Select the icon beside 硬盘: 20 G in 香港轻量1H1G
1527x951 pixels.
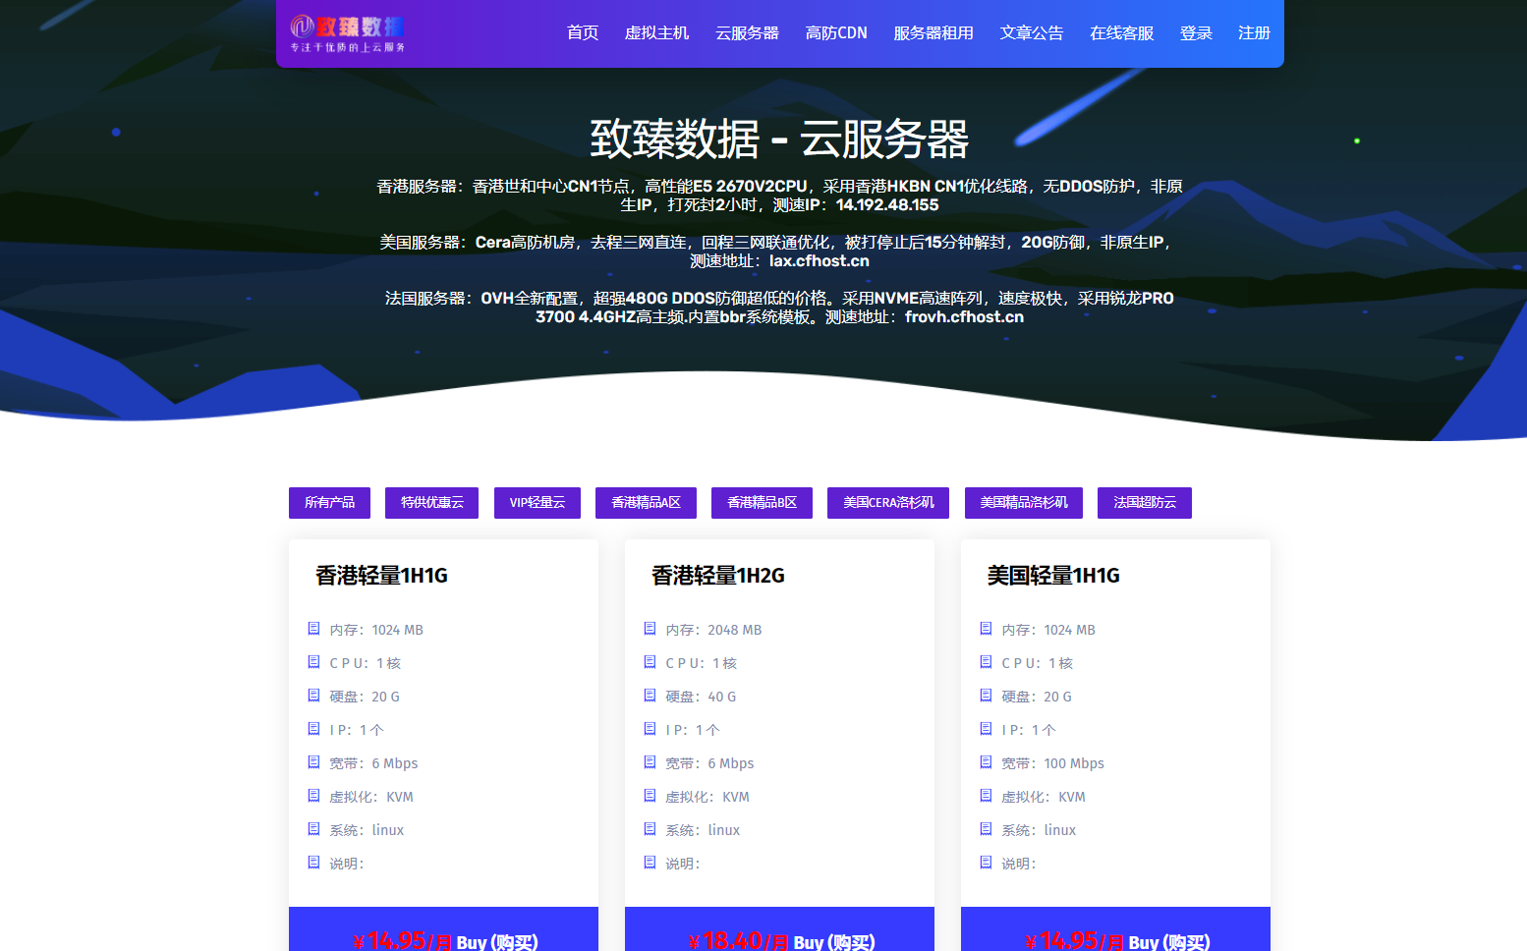(x=313, y=696)
